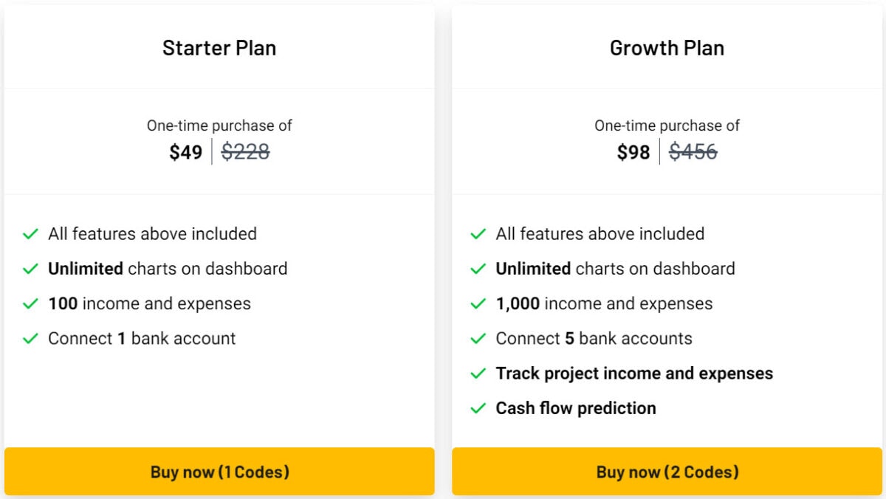886x499 pixels.
Task: Click Starter's checkmark for all features above included
Action: point(30,234)
